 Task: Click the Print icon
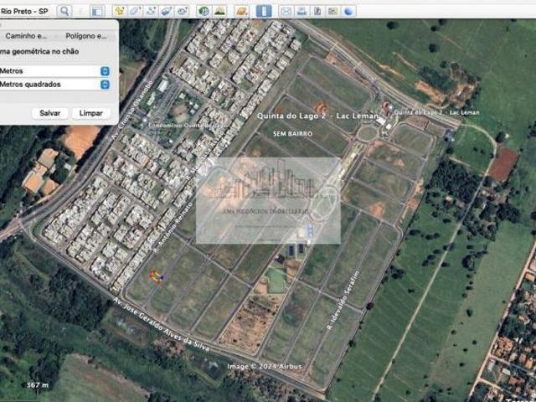coord(301,11)
